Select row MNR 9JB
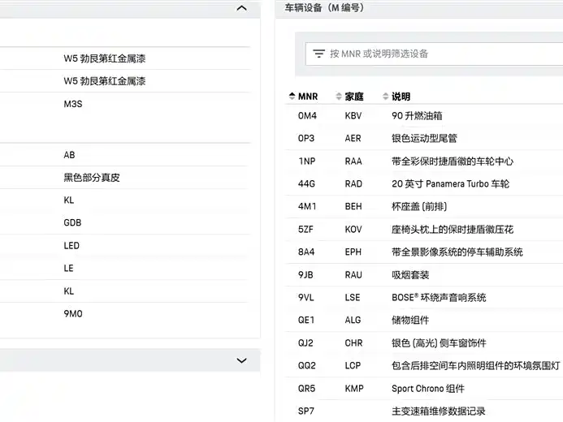Viewport: 563px width, 422px height. point(424,275)
